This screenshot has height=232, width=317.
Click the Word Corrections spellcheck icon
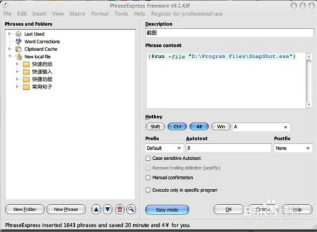pyautogui.click(x=18, y=41)
